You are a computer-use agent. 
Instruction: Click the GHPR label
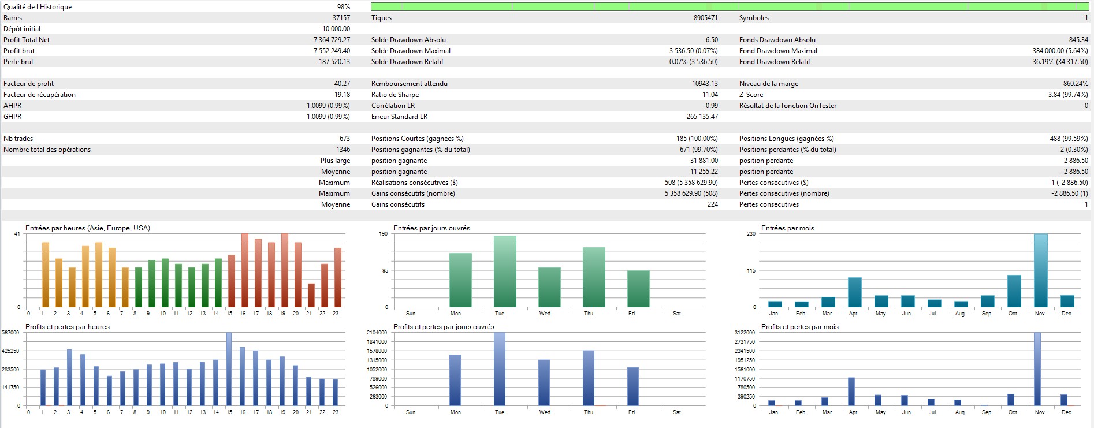pyautogui.click(x=12, y=117)
